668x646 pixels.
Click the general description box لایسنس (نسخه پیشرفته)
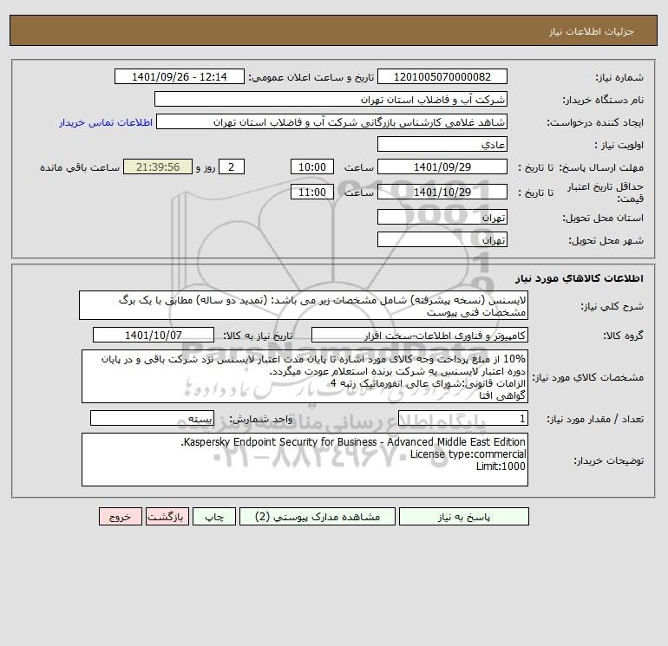click(x=304, y=306)
